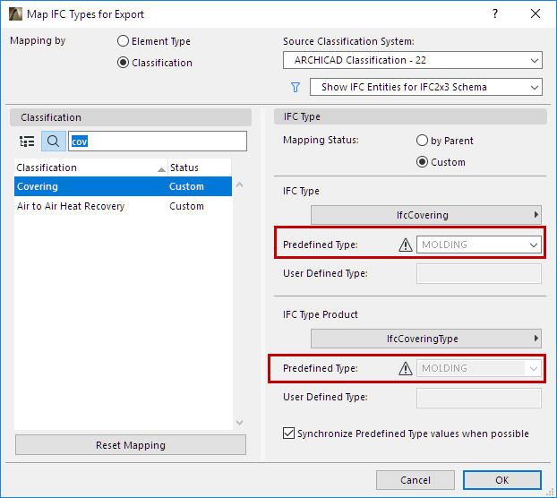Choose Custom mapping status
Viewport: 557px width, 498px height.
tap(422, 162)
